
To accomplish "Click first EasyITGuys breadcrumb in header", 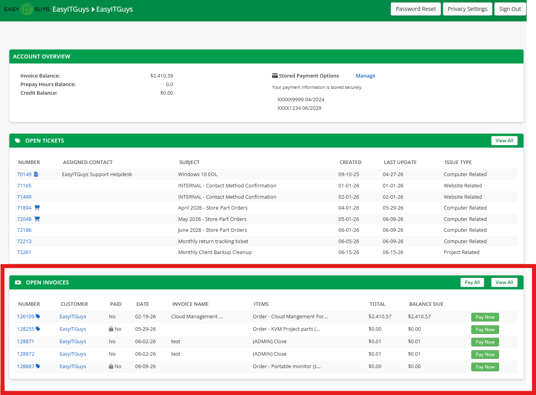I will click(71, 9).
